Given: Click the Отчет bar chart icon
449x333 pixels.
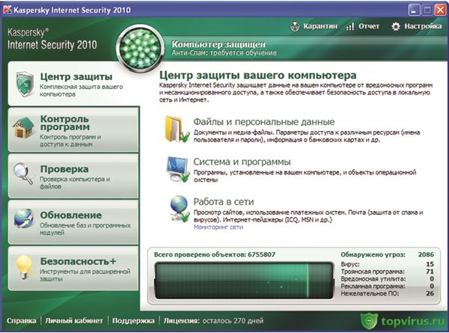Looking at the screenshot, I should point(350,26).
